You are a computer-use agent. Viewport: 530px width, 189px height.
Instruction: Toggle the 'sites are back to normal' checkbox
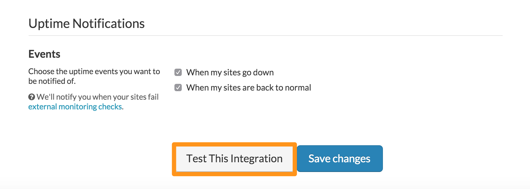pyautogui.click(x=178, y=88)
